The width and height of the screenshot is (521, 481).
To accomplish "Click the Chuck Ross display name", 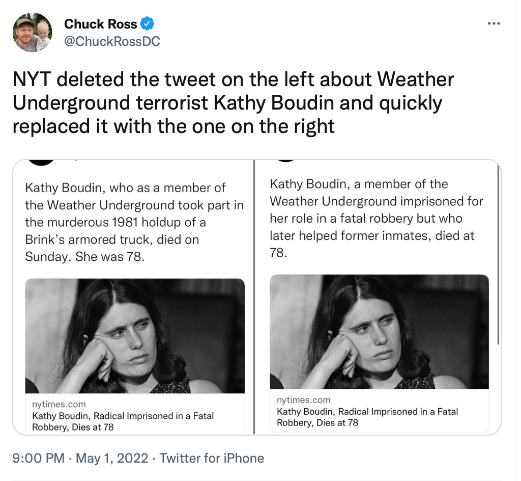I will click(x=100, y=23).
